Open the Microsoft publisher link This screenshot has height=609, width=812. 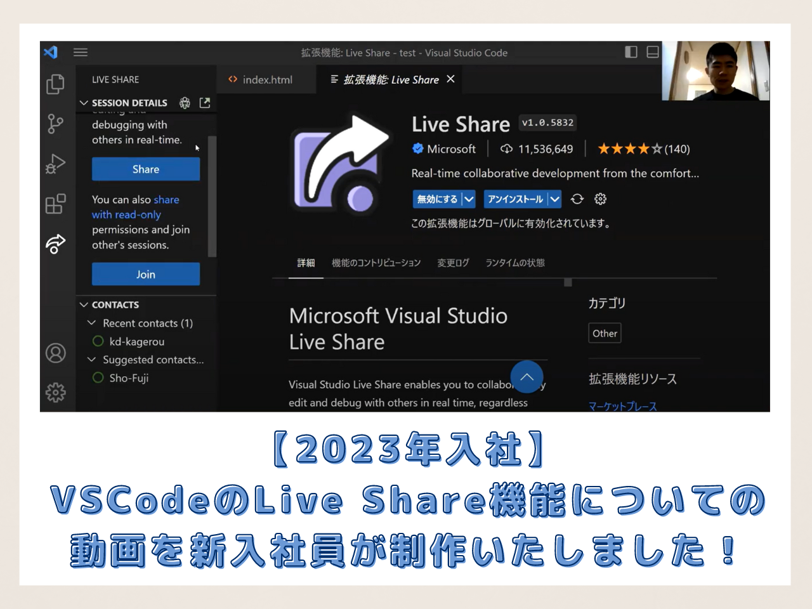click(451, 148)
